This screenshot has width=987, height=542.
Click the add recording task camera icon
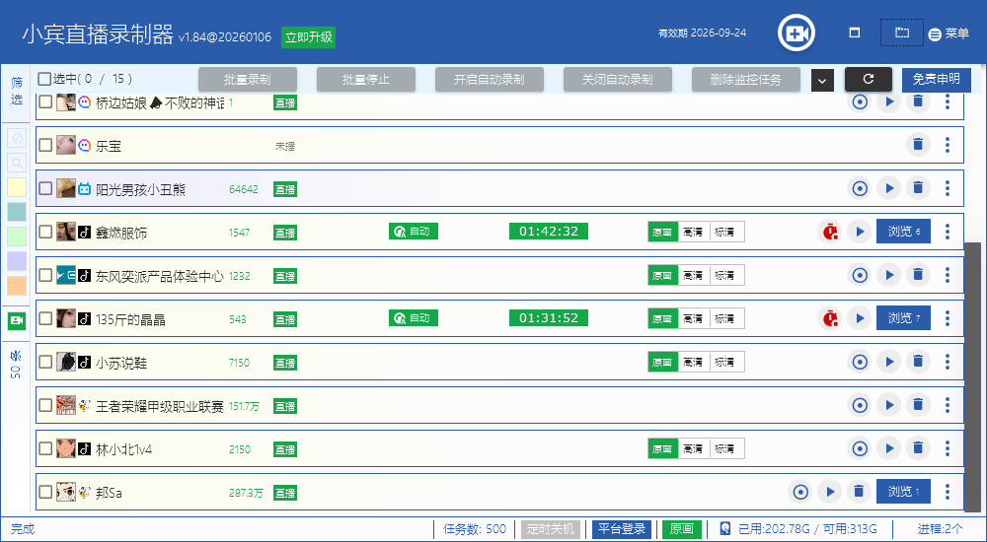click(x=796, y=34)
